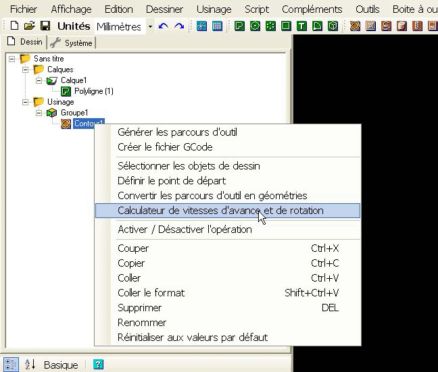Select the Text drawing tool
The width and height of the screenshot is (438, 372).
pos(301,26)
